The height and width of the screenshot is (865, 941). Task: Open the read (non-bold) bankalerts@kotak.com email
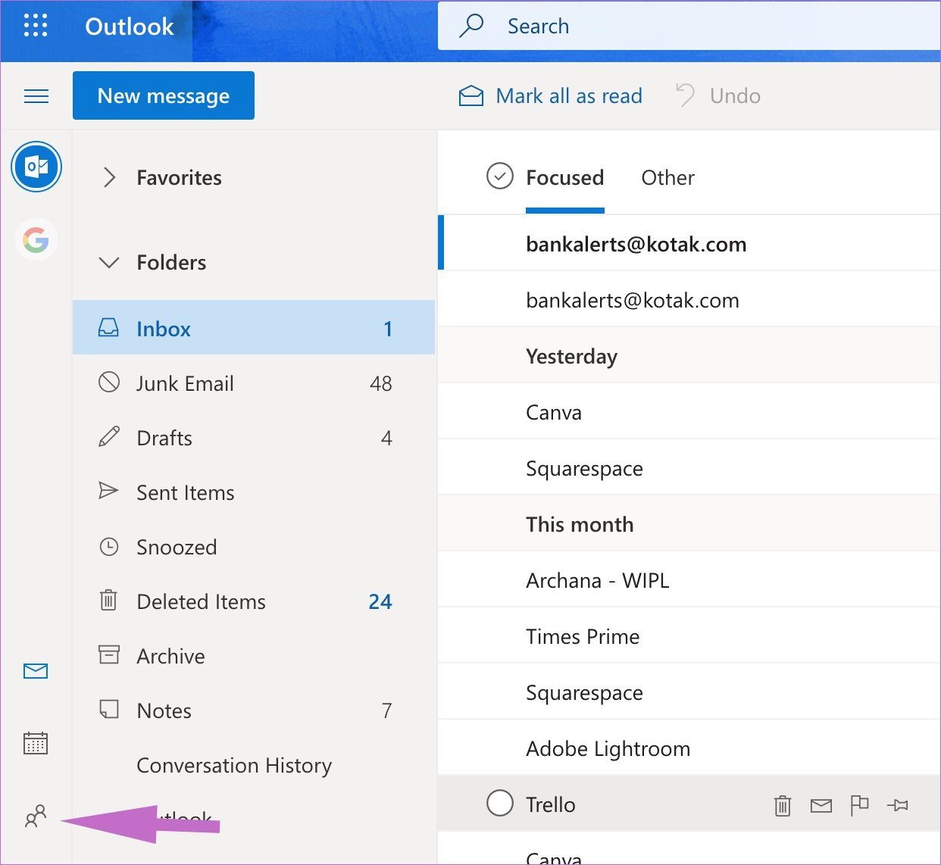[x=689, y=299]
